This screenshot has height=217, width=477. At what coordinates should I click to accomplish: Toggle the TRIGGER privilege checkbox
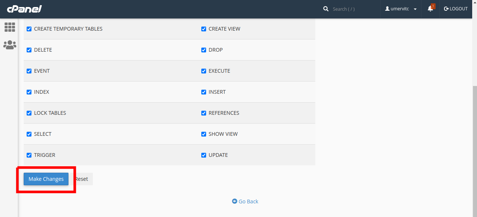click(x=29, y=155)
